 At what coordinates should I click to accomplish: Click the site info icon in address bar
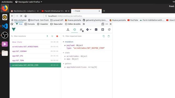46,16
